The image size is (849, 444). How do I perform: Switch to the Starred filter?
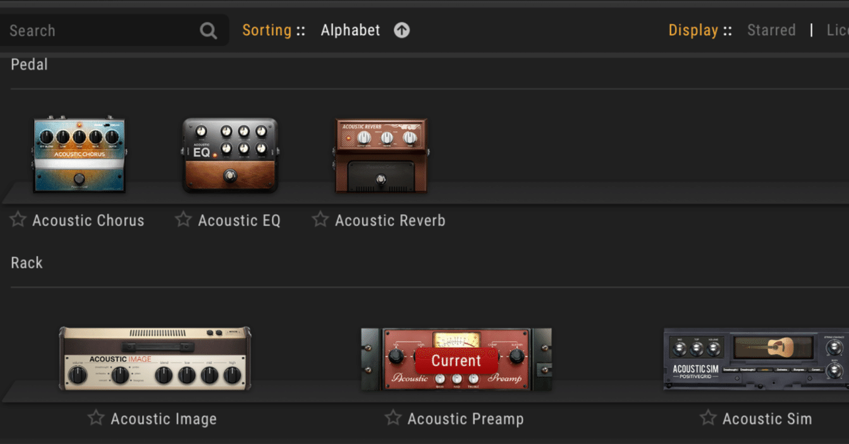click(771, 30)
